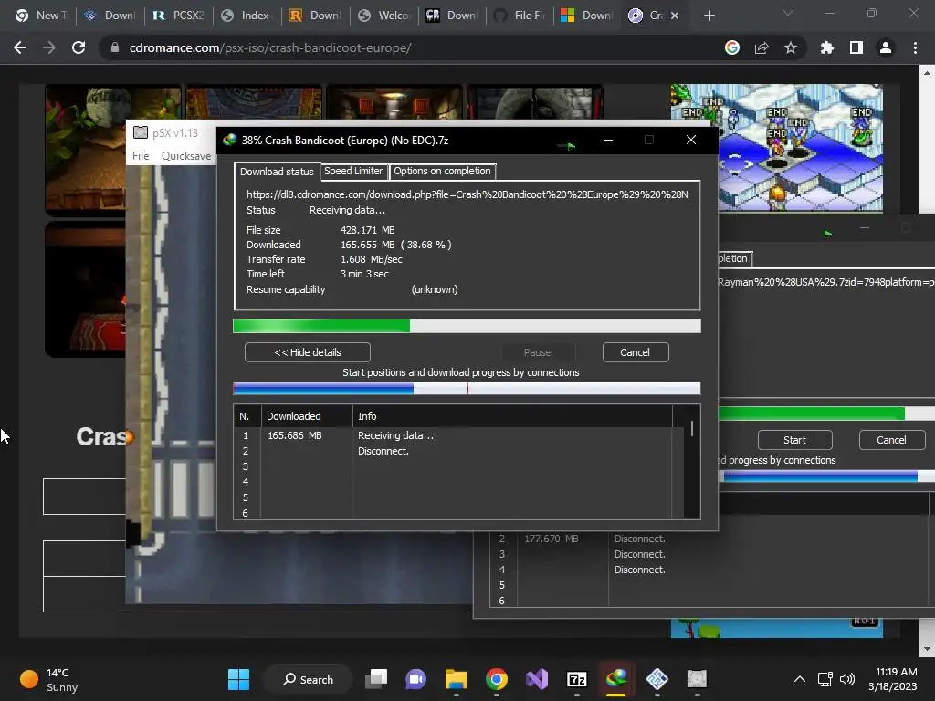Open the Extensions puzzle icon
This screenshot has height=701, width=935.
826,47
